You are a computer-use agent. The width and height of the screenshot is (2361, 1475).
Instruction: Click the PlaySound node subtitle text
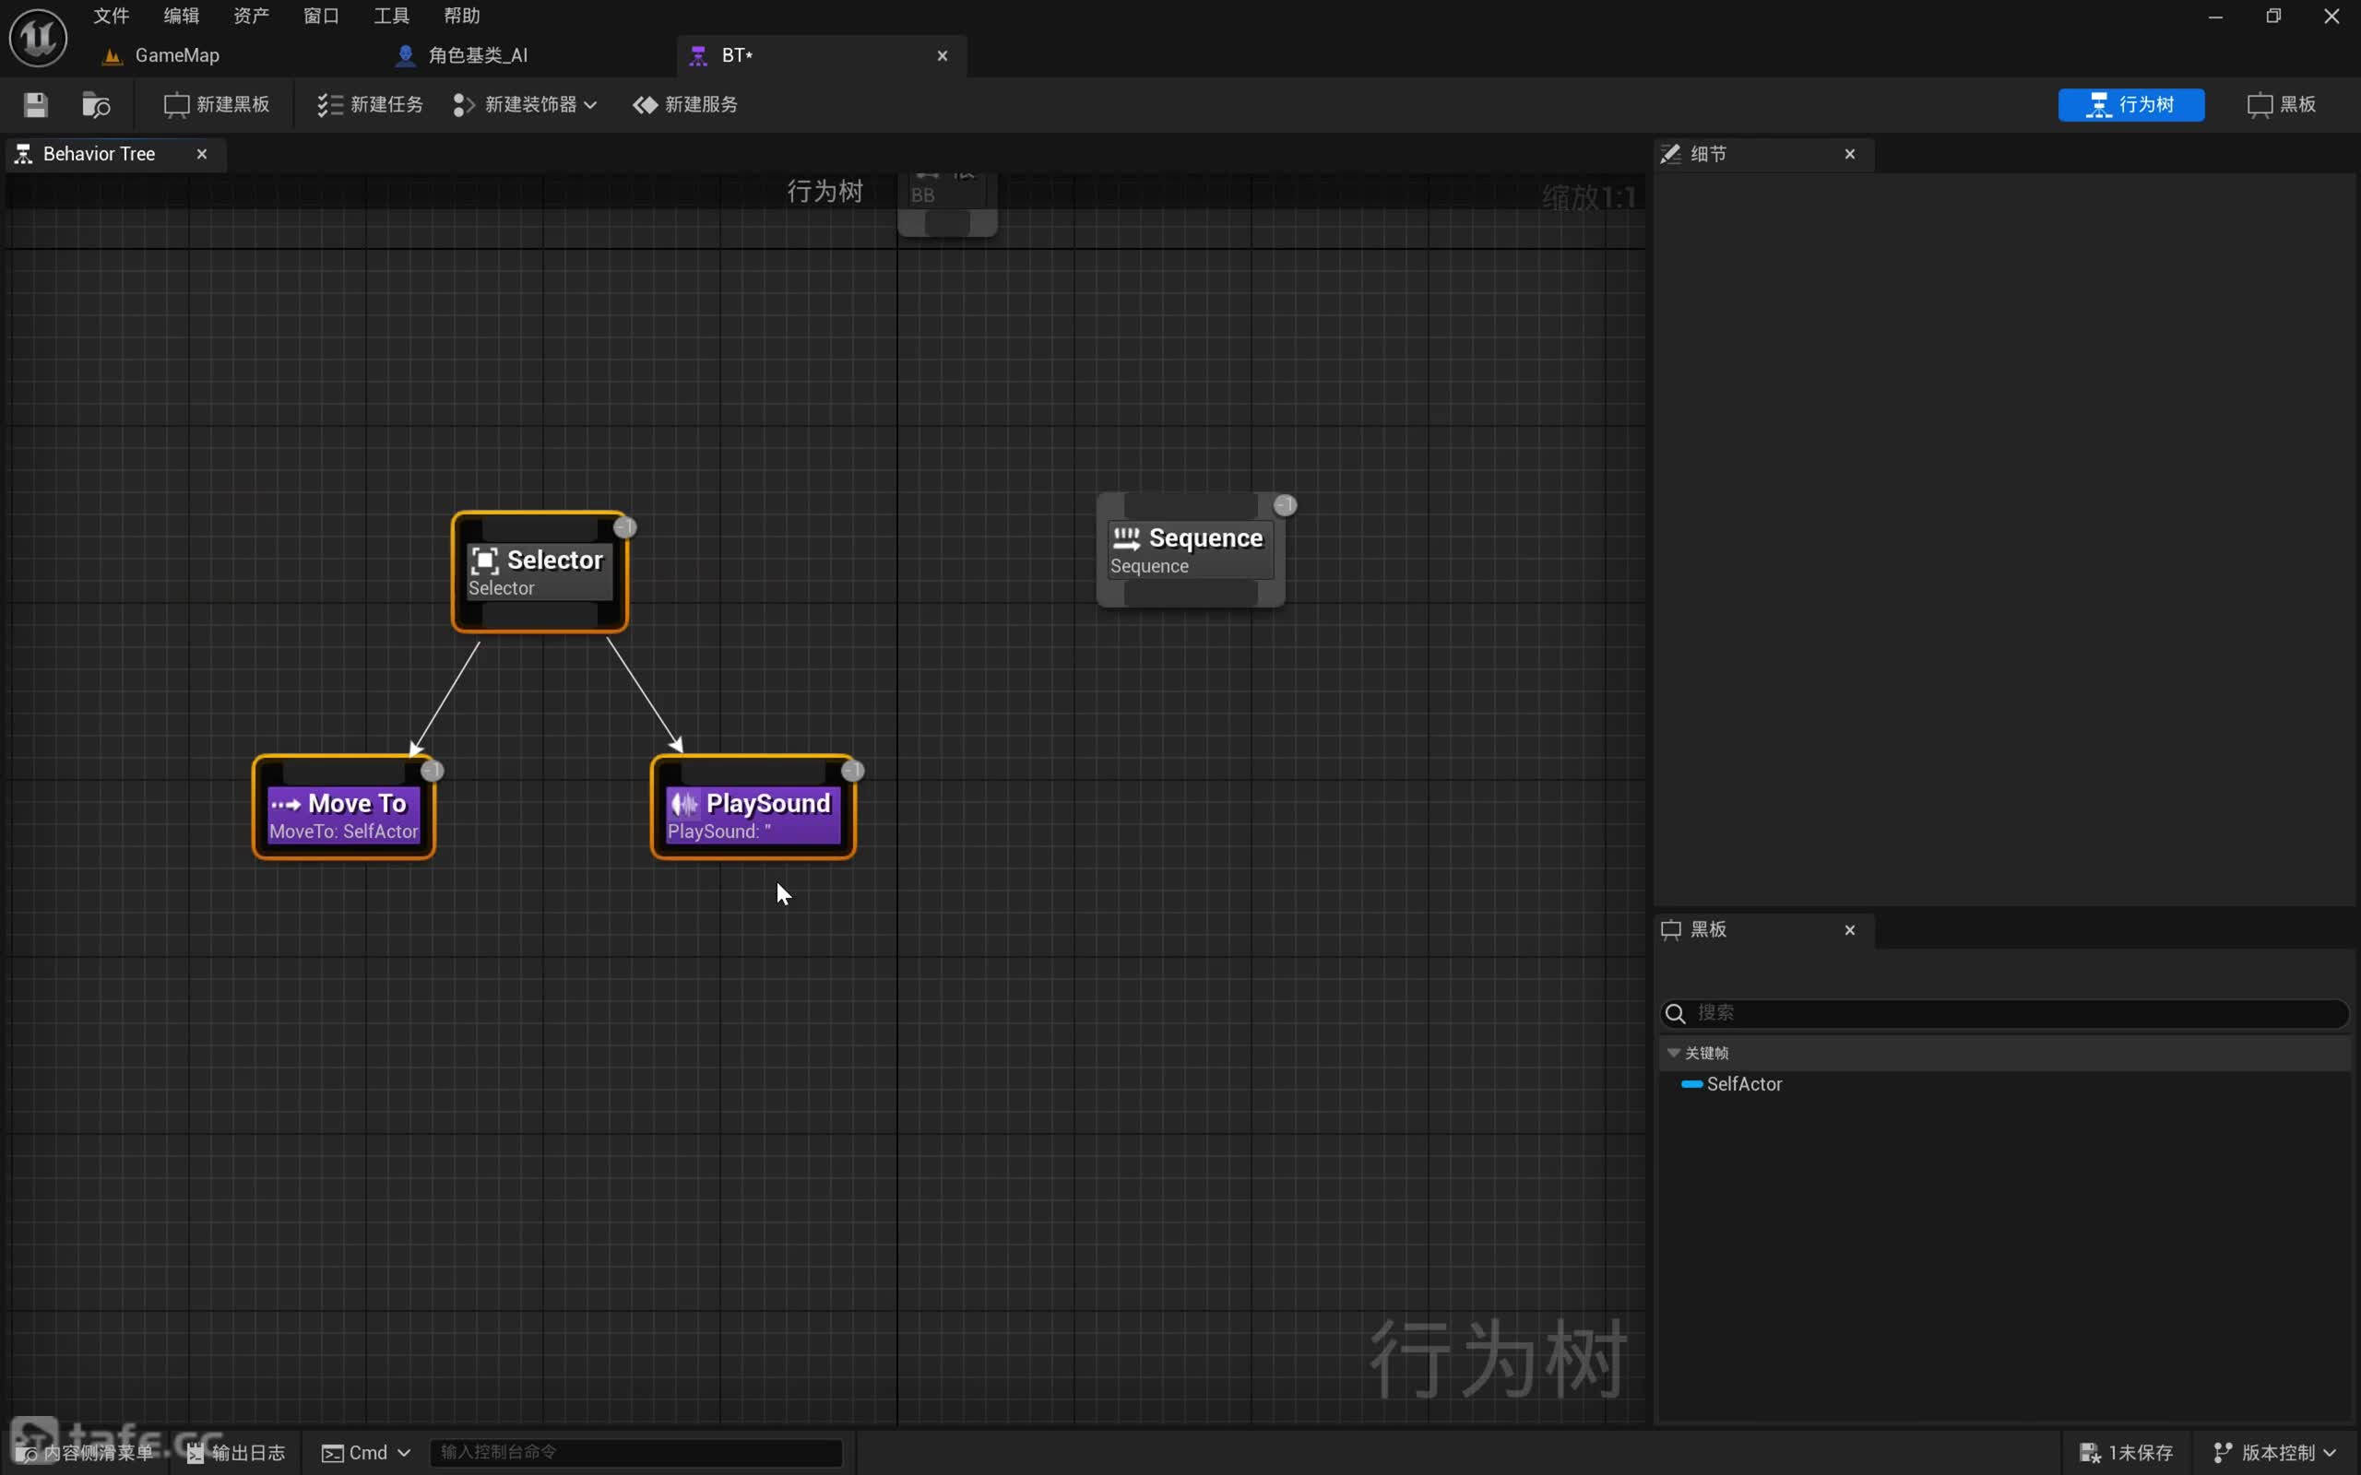719,832
